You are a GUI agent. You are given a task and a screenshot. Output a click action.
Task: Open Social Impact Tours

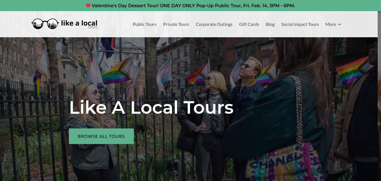300,24
